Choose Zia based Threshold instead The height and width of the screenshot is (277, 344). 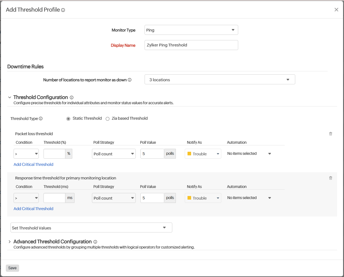[x=107, y=118]
